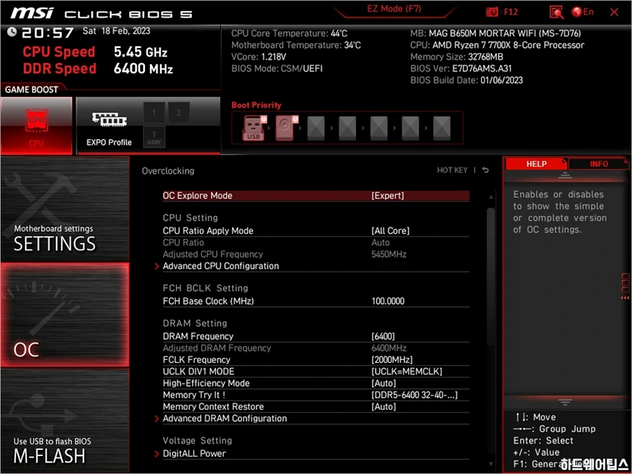Click the help panel bottom collapse handle
Image resolution: width=632 pixels, height=474 pixels.
[x=565, y=402]
